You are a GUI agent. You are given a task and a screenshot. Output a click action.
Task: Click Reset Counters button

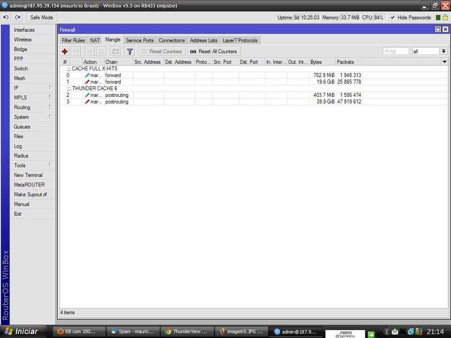[x=162, y=51]
